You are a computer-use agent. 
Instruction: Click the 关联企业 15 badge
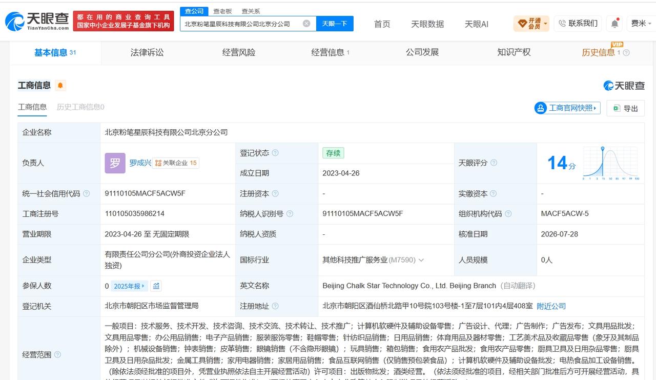click(176, 163)
